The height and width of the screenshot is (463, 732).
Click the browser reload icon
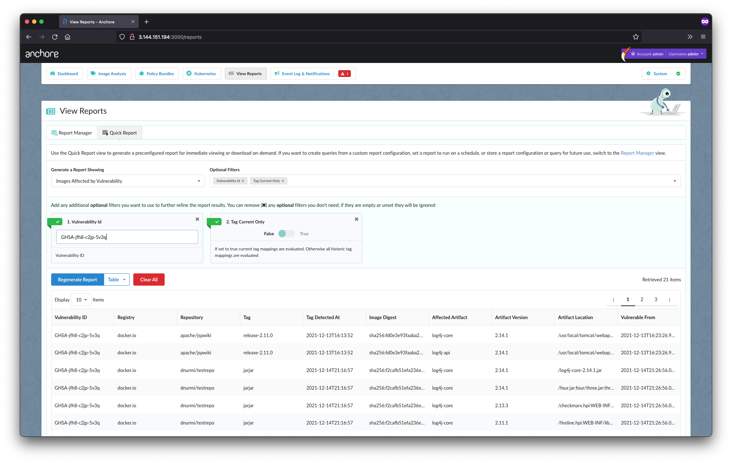click(x=55, y=37)
